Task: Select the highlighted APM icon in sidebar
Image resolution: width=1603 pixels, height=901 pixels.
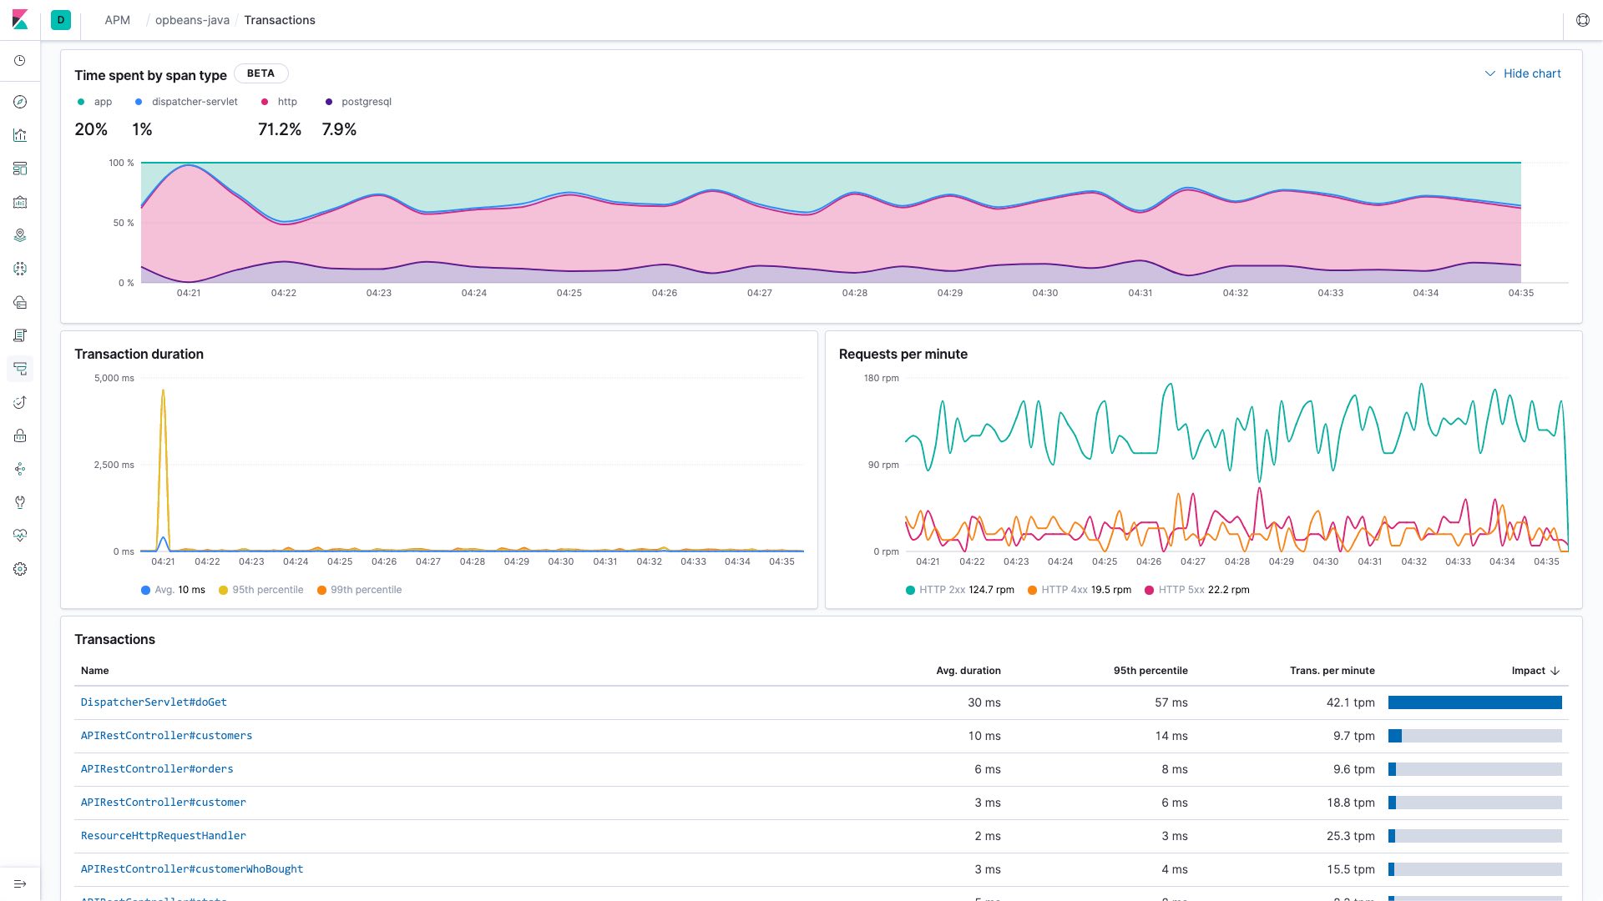Action: click(x=20, y=369)
